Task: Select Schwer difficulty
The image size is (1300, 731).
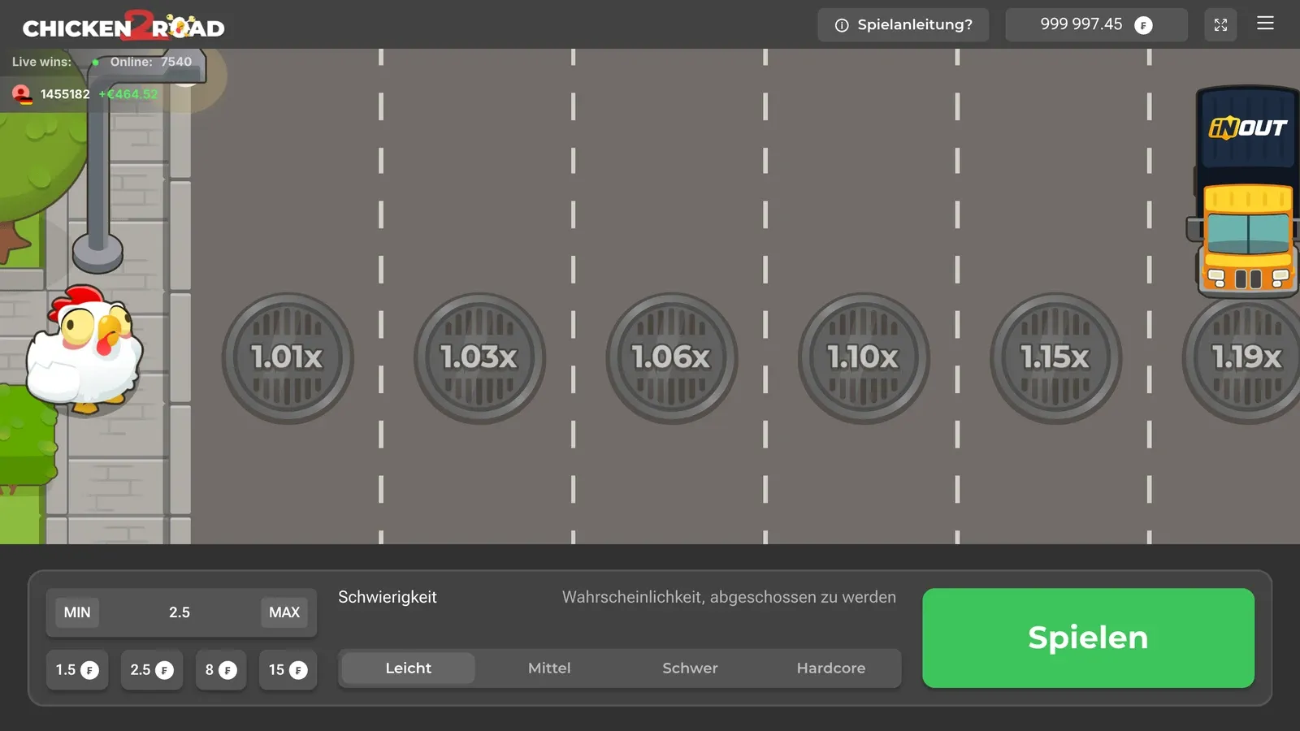Action: click(690, 668)
